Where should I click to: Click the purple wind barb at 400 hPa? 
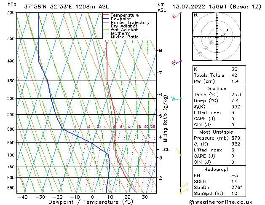pos(176,62)
